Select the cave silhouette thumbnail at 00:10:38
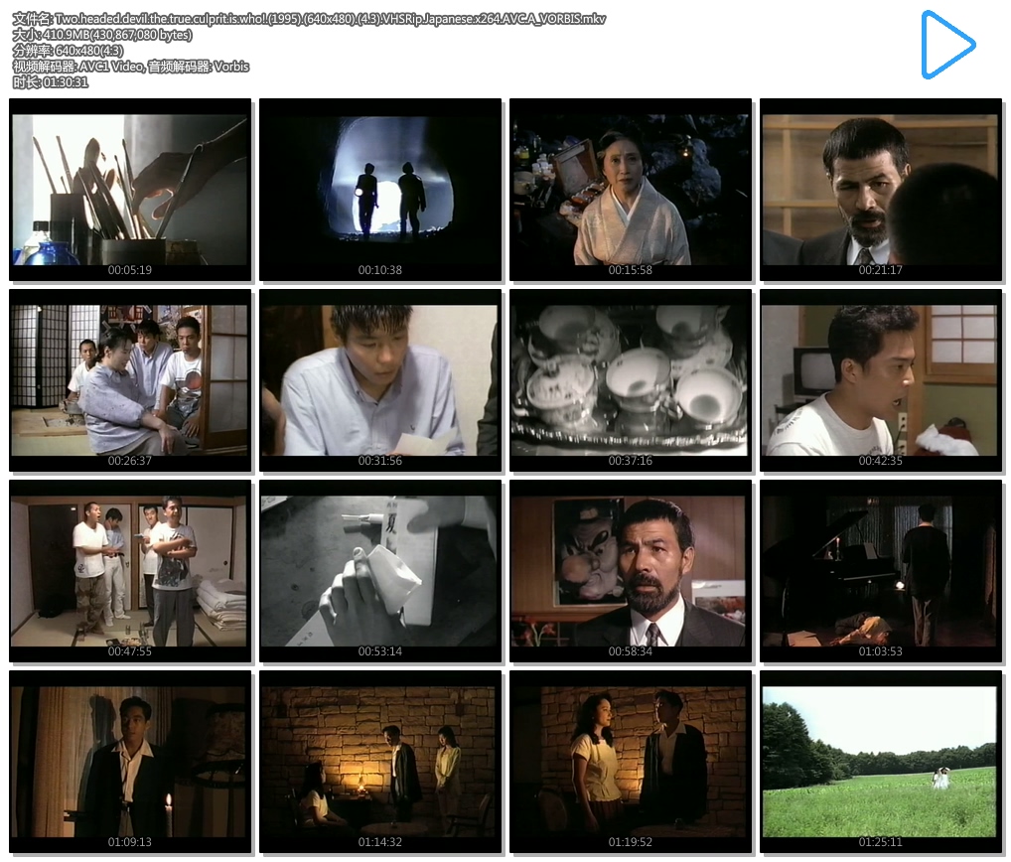Viewport: 1011px width, 862px height. point(380,189)
